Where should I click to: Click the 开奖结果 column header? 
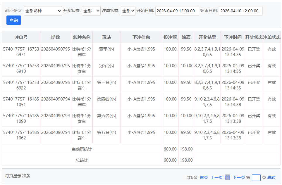(207, 37)
